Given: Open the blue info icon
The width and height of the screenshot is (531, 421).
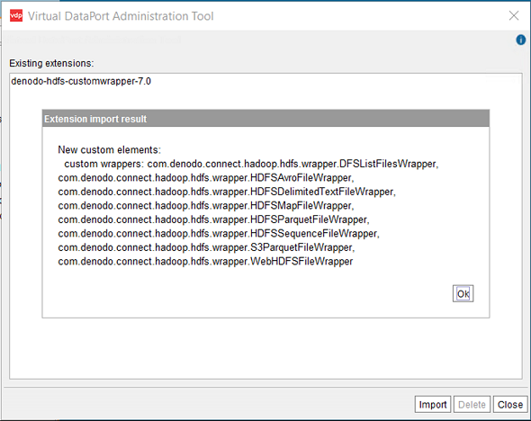Looking at the screenshot, I should coord(520,40).
